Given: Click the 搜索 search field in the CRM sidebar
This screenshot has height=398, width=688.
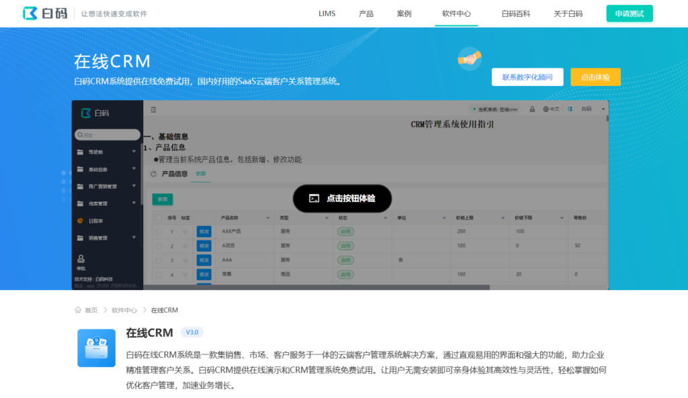Looking at the screenshot, I should 107,135.
